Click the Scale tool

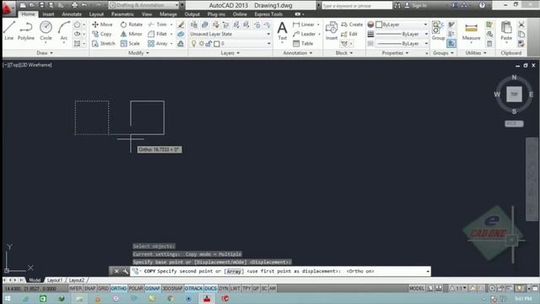[x=130, y=44]
